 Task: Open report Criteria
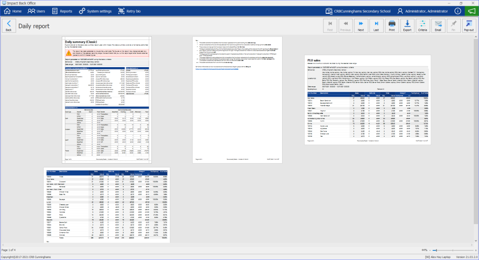tap(422, 26)
